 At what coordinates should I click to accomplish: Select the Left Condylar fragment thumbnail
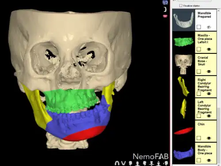tap(183, 109)
